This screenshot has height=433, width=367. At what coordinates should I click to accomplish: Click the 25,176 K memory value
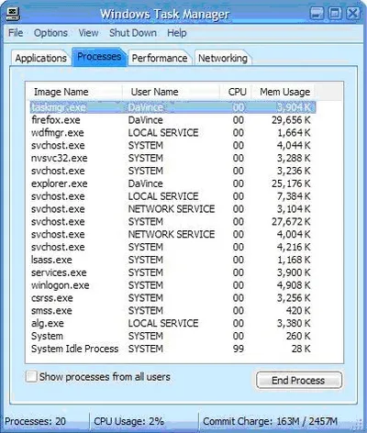click(x=291, y=183)
